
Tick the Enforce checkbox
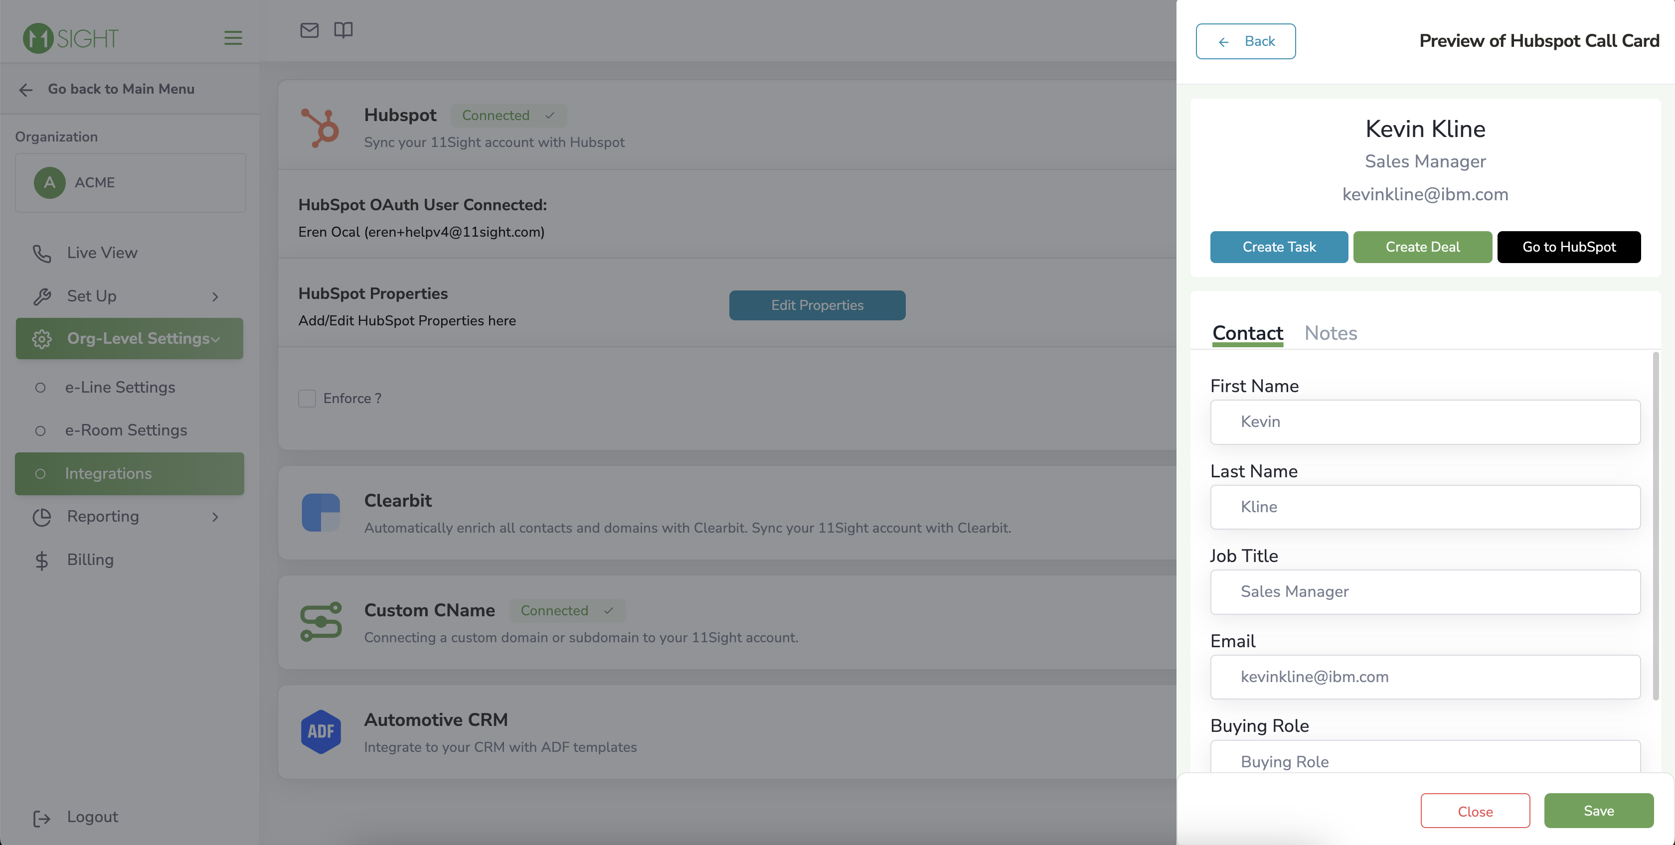tap(307, 399)
